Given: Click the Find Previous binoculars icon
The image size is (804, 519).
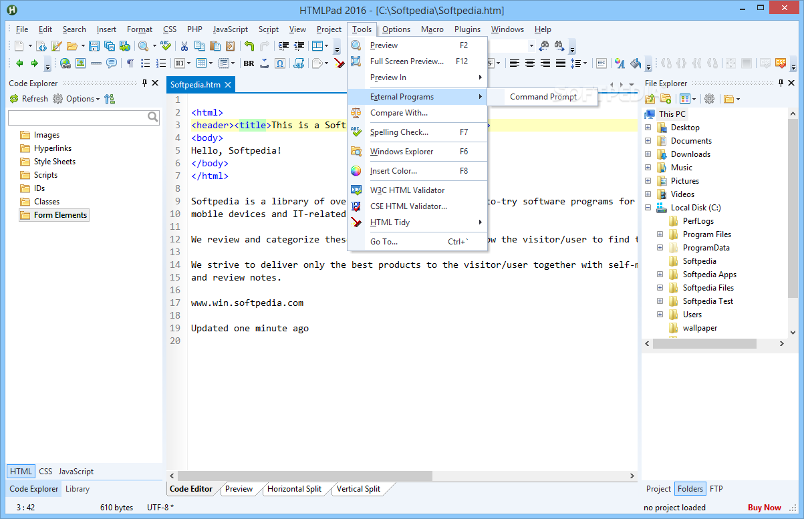Looking at the screenshot, I should [545, 46].
